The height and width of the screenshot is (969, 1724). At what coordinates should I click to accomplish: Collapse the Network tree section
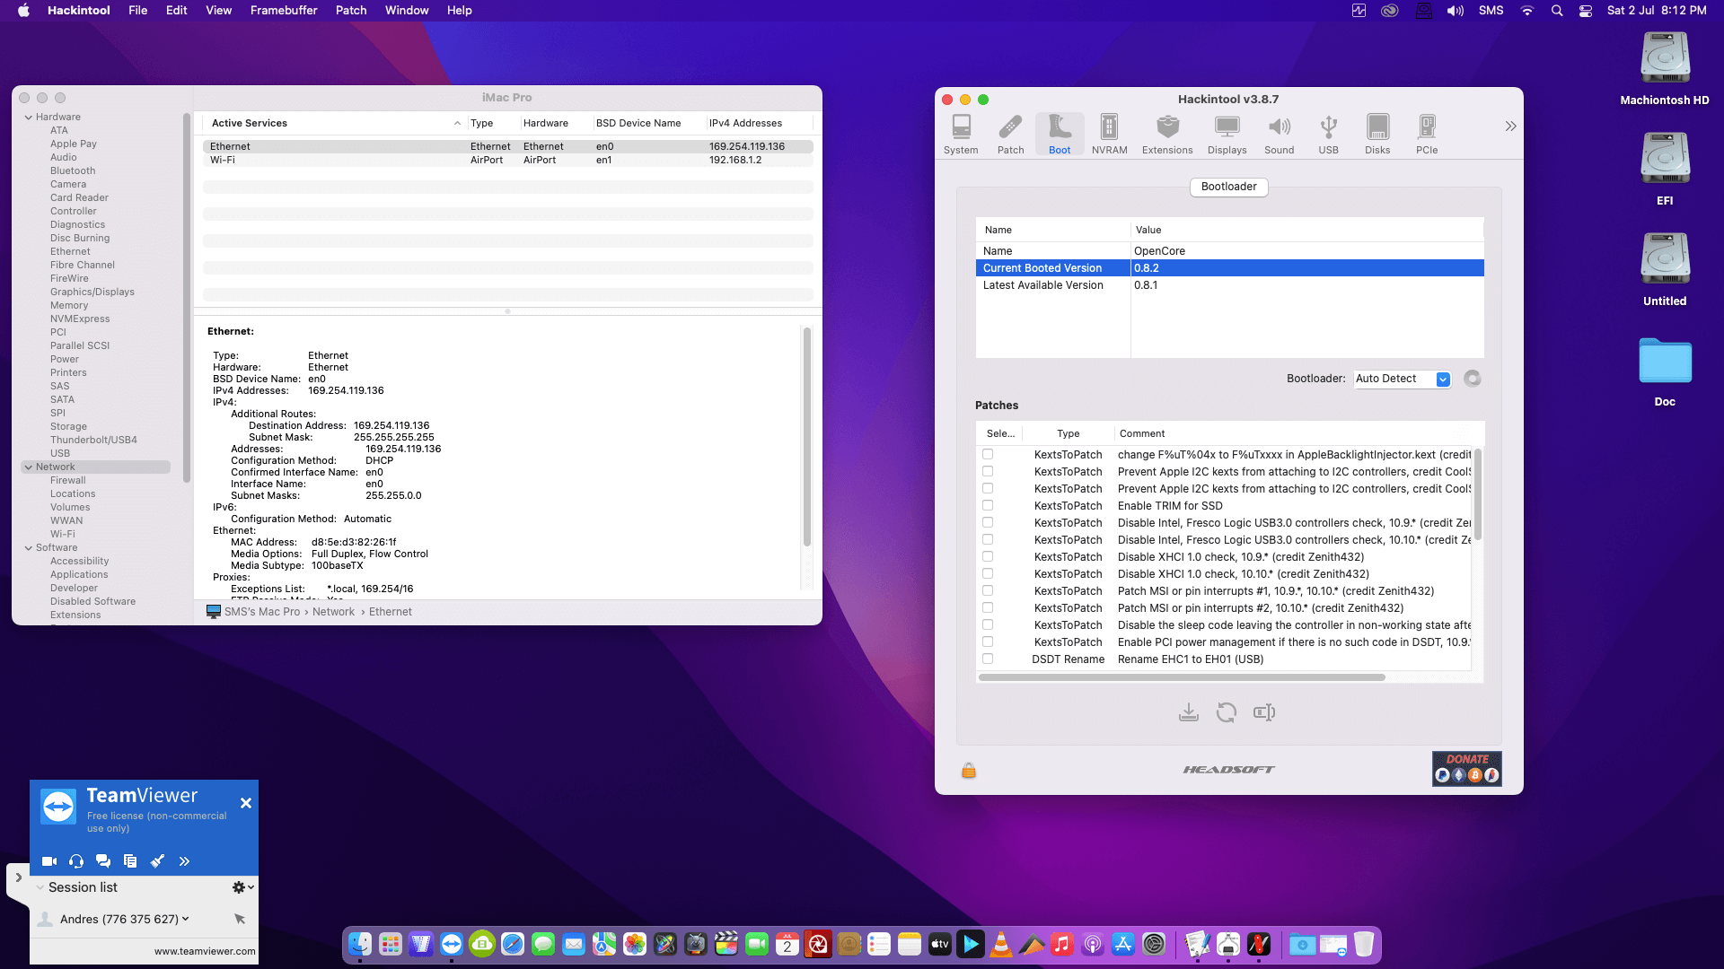[29, 467]
